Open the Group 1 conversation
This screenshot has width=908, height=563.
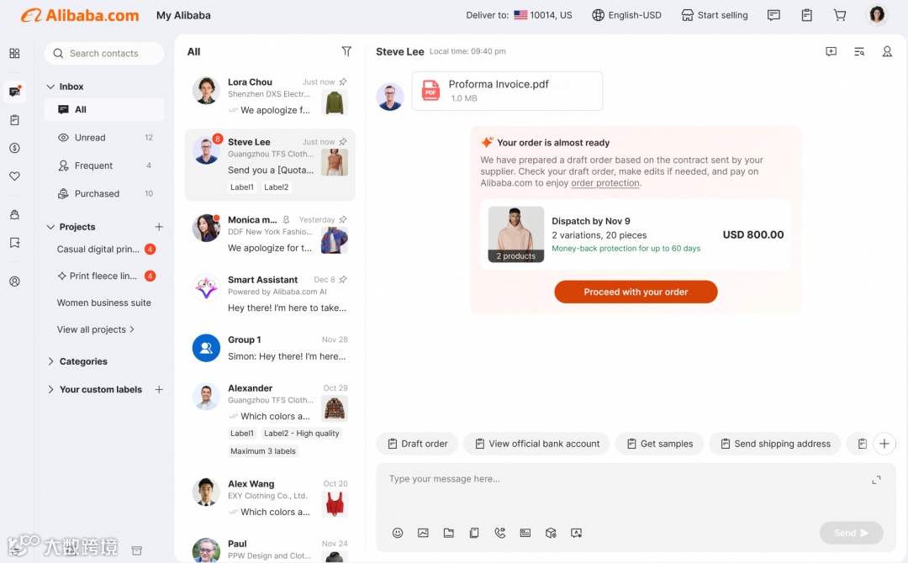[x=270, y=348]
